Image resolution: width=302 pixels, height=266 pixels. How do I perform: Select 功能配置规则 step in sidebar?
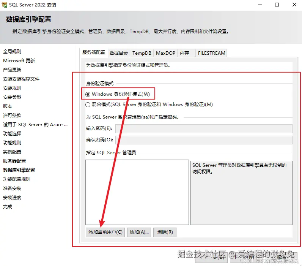(x=17, y=179)
